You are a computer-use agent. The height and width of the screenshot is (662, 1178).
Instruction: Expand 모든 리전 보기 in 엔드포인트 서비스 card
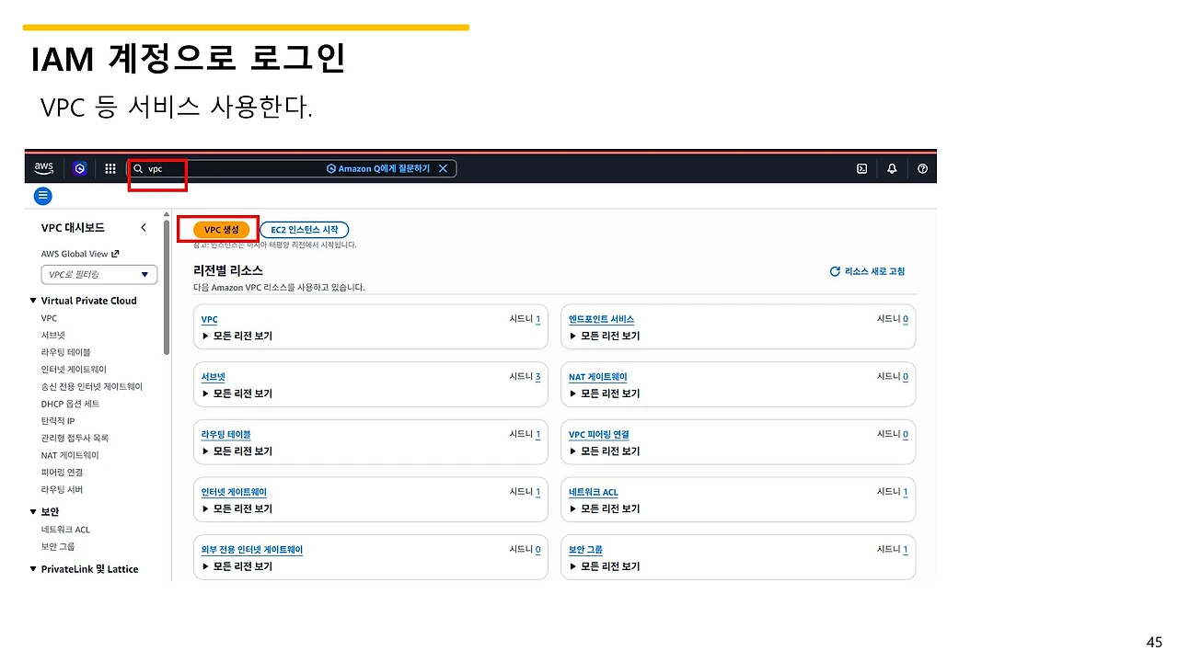(605, 336)
